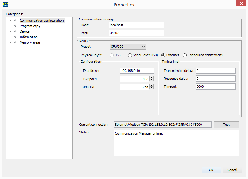Select the Information category
Image resolution: width=248 pixels, height=179 pixels.
[x=28, y=37]
